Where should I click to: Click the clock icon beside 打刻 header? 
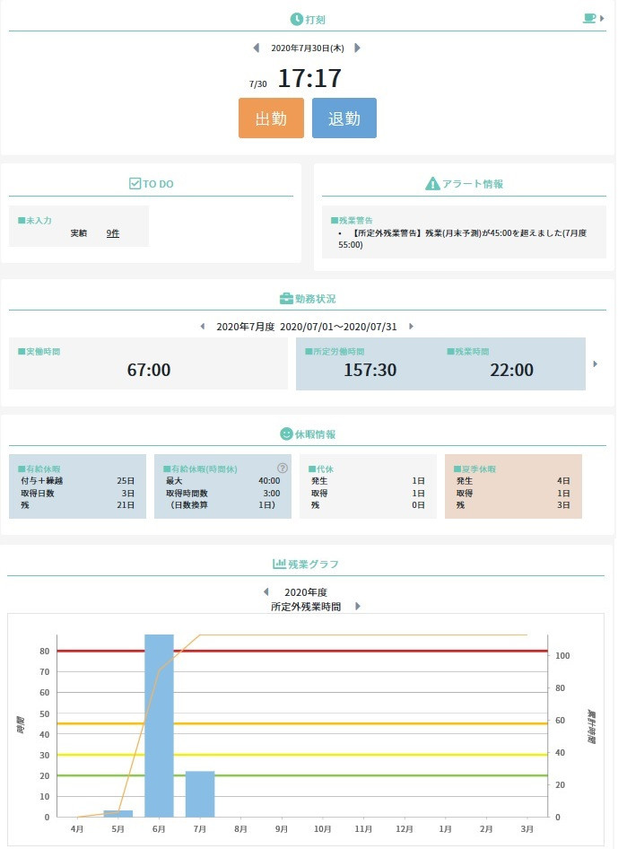coord(296,19)
